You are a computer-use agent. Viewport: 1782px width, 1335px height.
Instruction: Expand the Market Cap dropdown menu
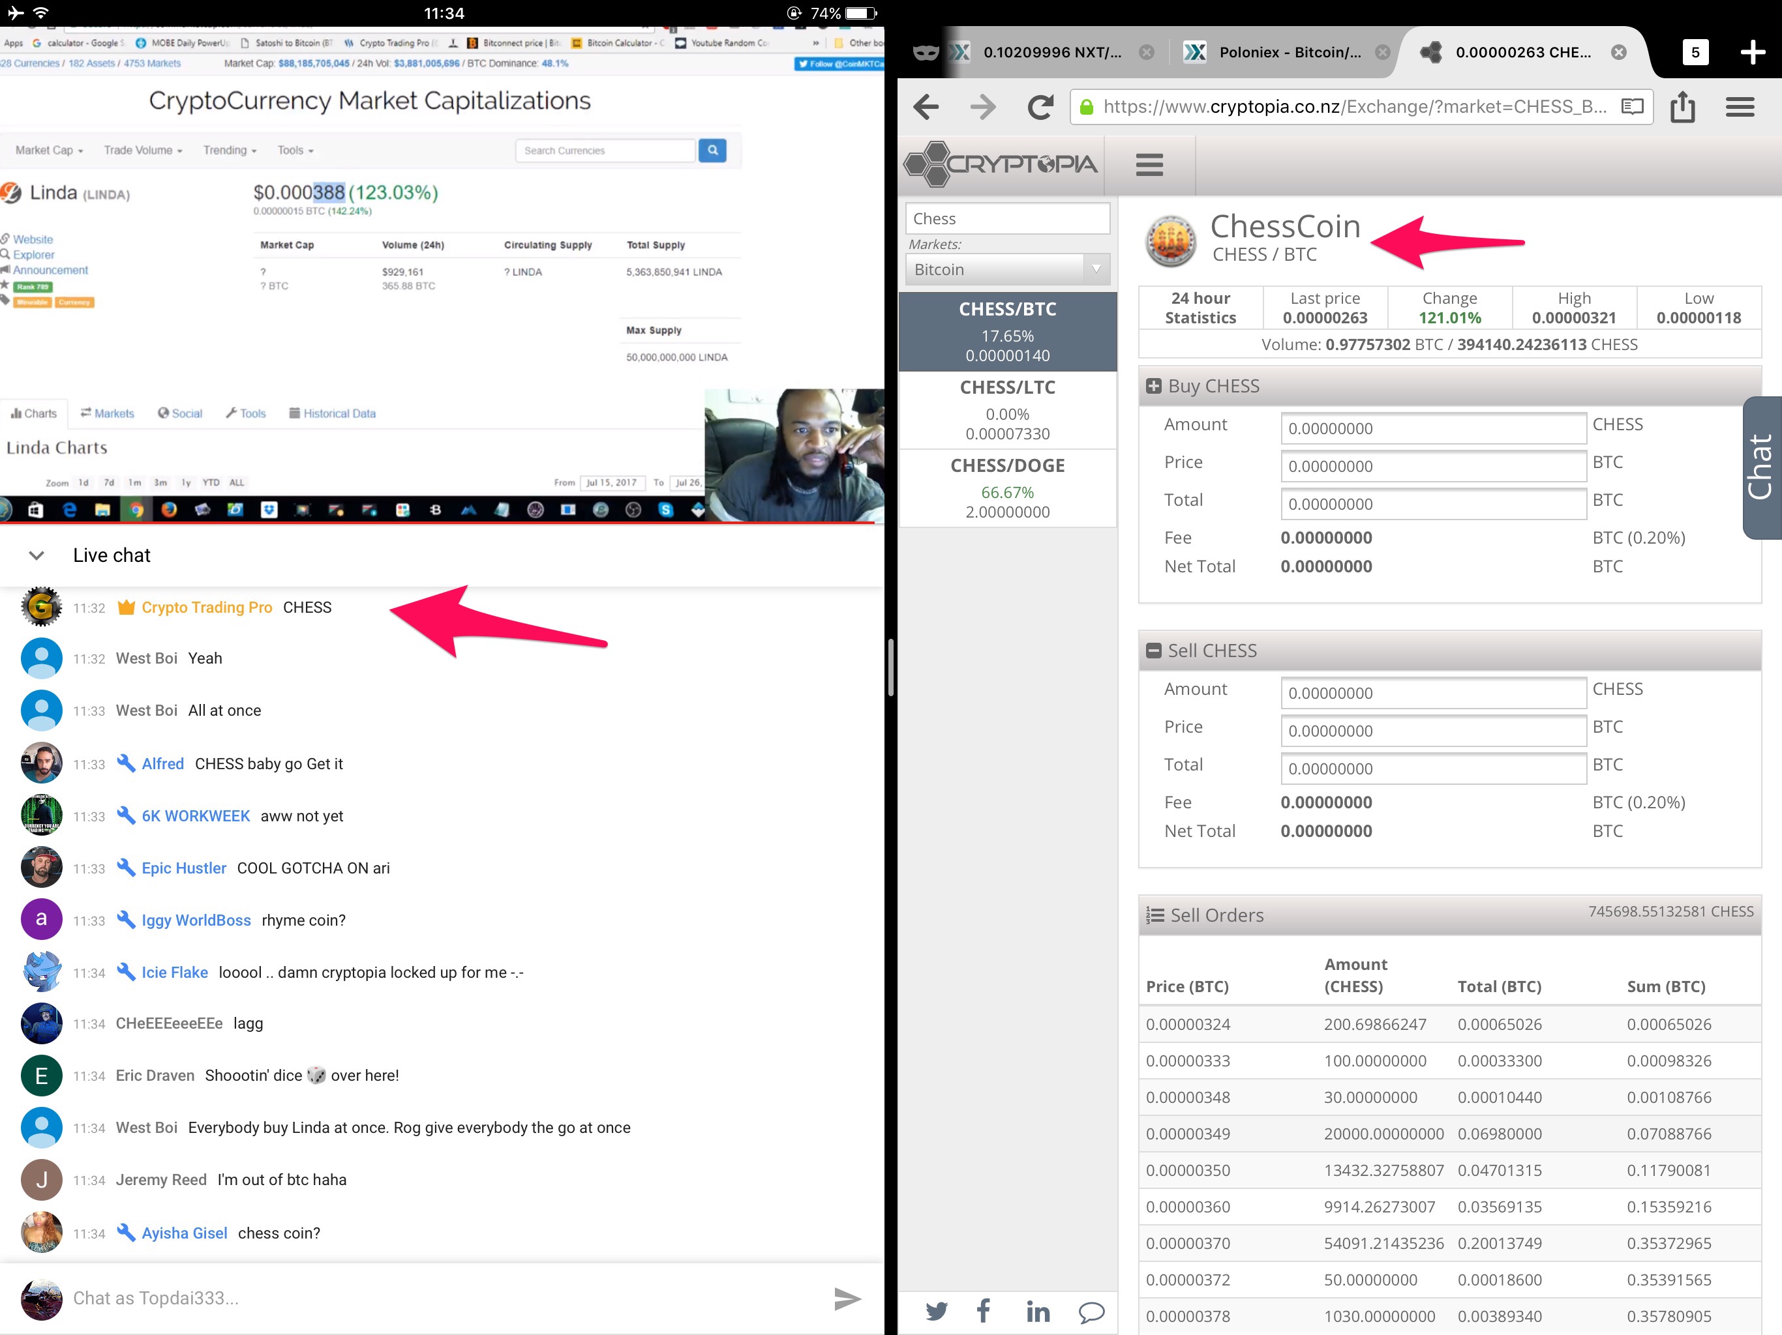(x=49, y=150)
